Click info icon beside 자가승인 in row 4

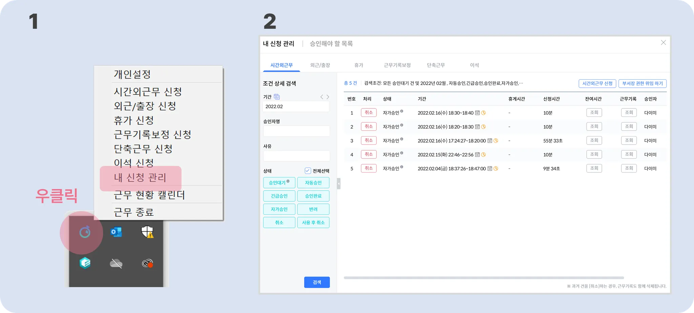click(x=402, y=153)
